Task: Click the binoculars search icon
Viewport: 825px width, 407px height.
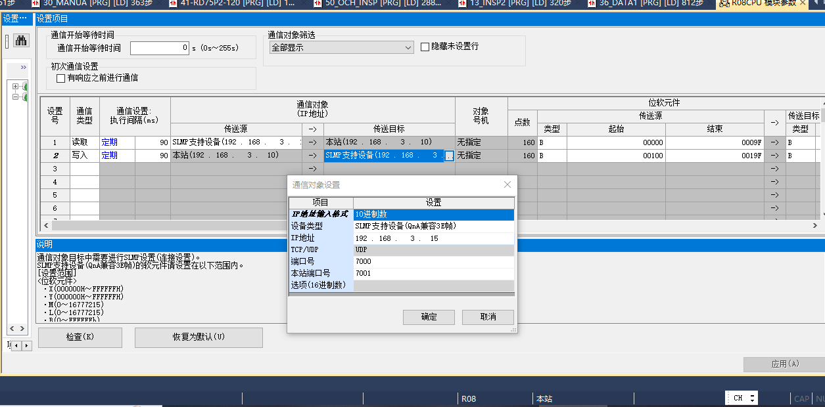Action: pos(22,41)
